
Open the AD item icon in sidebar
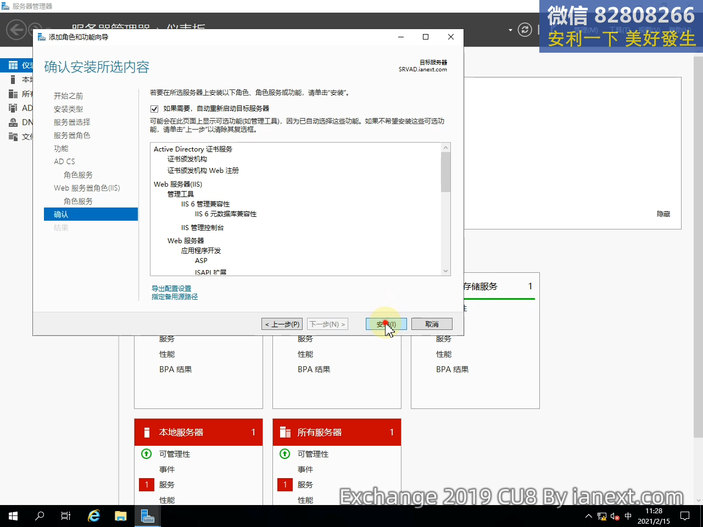coord(13,108)
